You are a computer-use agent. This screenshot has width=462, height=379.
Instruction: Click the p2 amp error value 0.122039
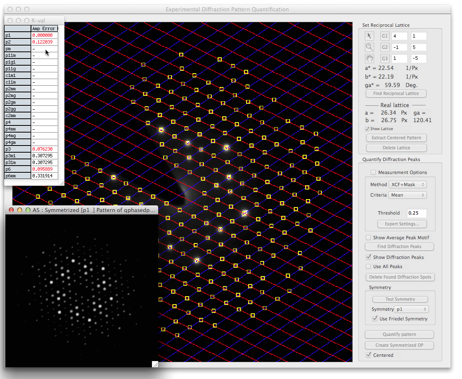(x=42, y=42)
